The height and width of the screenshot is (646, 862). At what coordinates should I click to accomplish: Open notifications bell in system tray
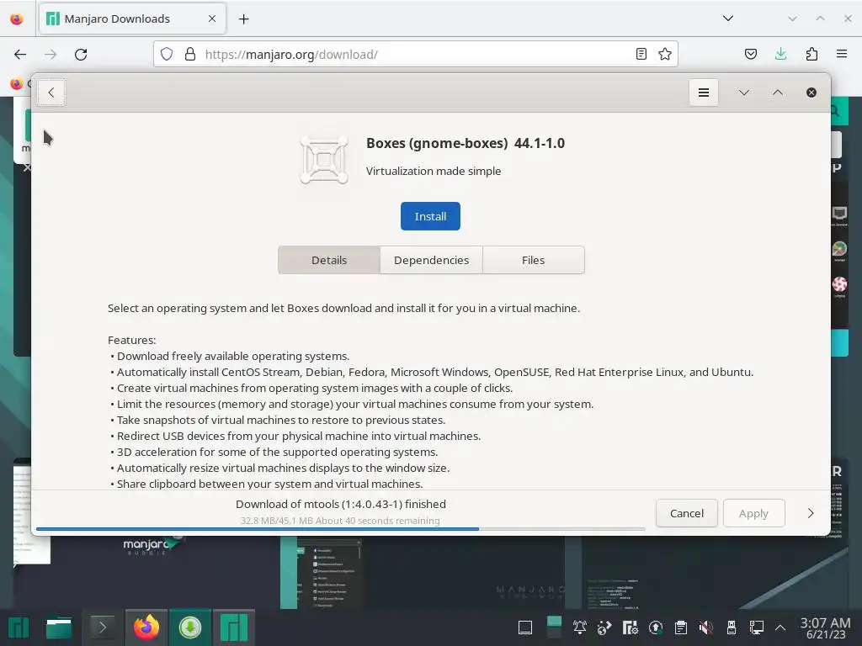click(x=579, y=627)
